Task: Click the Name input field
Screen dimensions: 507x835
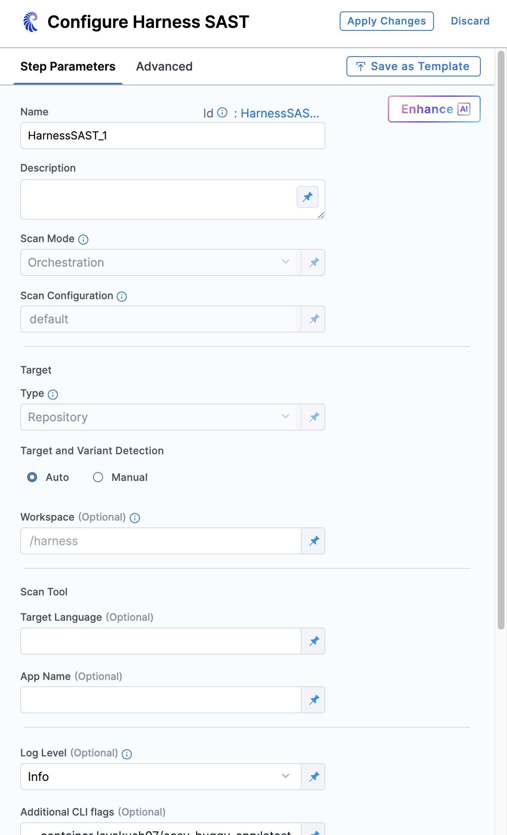Action: pyautogui.click(x=172, y=136)
